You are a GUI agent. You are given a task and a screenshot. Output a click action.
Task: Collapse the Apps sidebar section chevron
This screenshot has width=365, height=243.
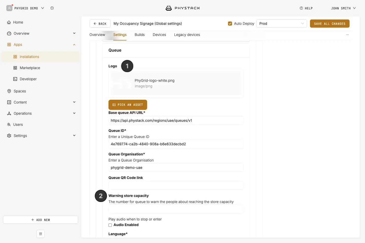pyautogui.click(x=74, y=45)
